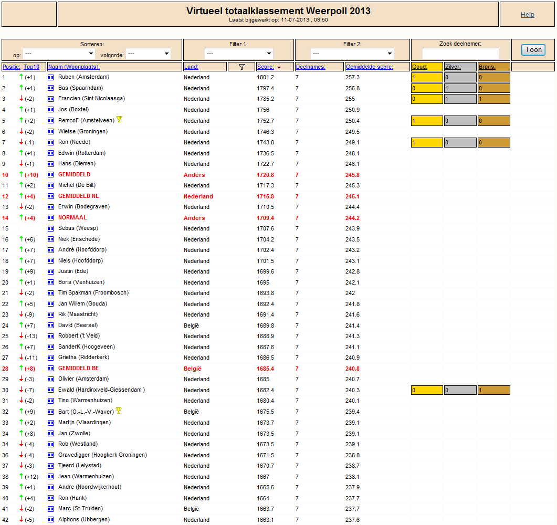557x525 pixels.
Task: Click the blue icon beside Alphons (Ubbergen)
Action: click(x=51, y=520)
